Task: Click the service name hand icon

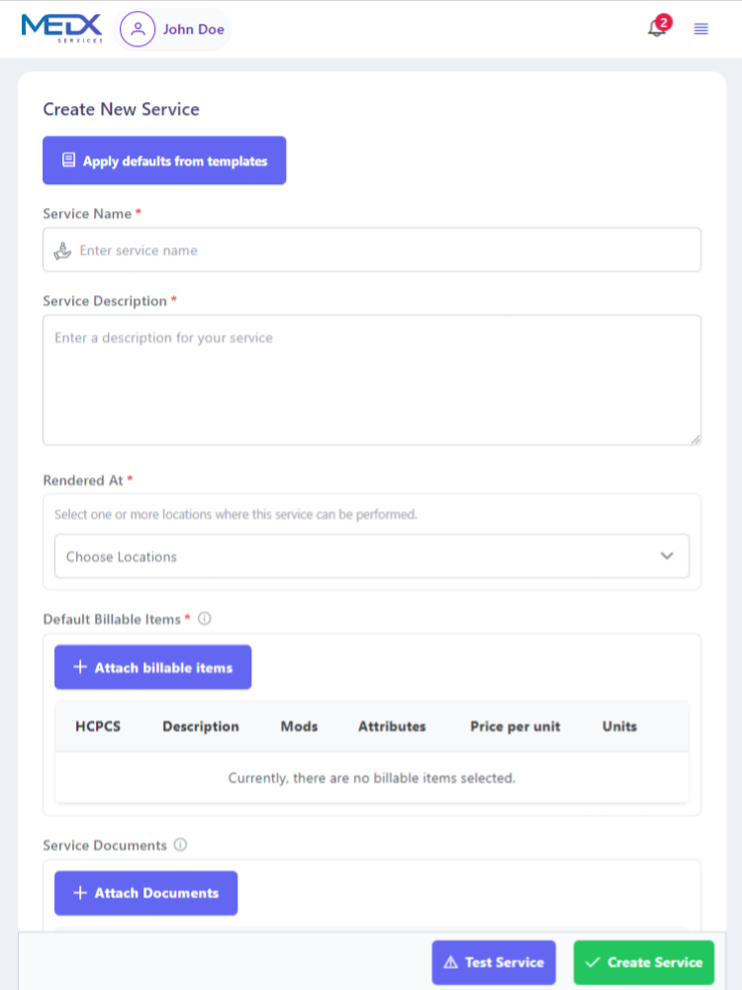Action: point(63,250)
